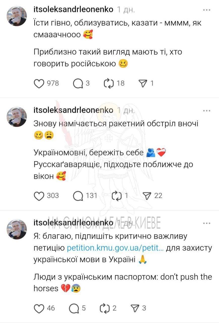This screenshot has width=219, height=323.
Task: Open more options menu on first post
Action: click(206, 10)
